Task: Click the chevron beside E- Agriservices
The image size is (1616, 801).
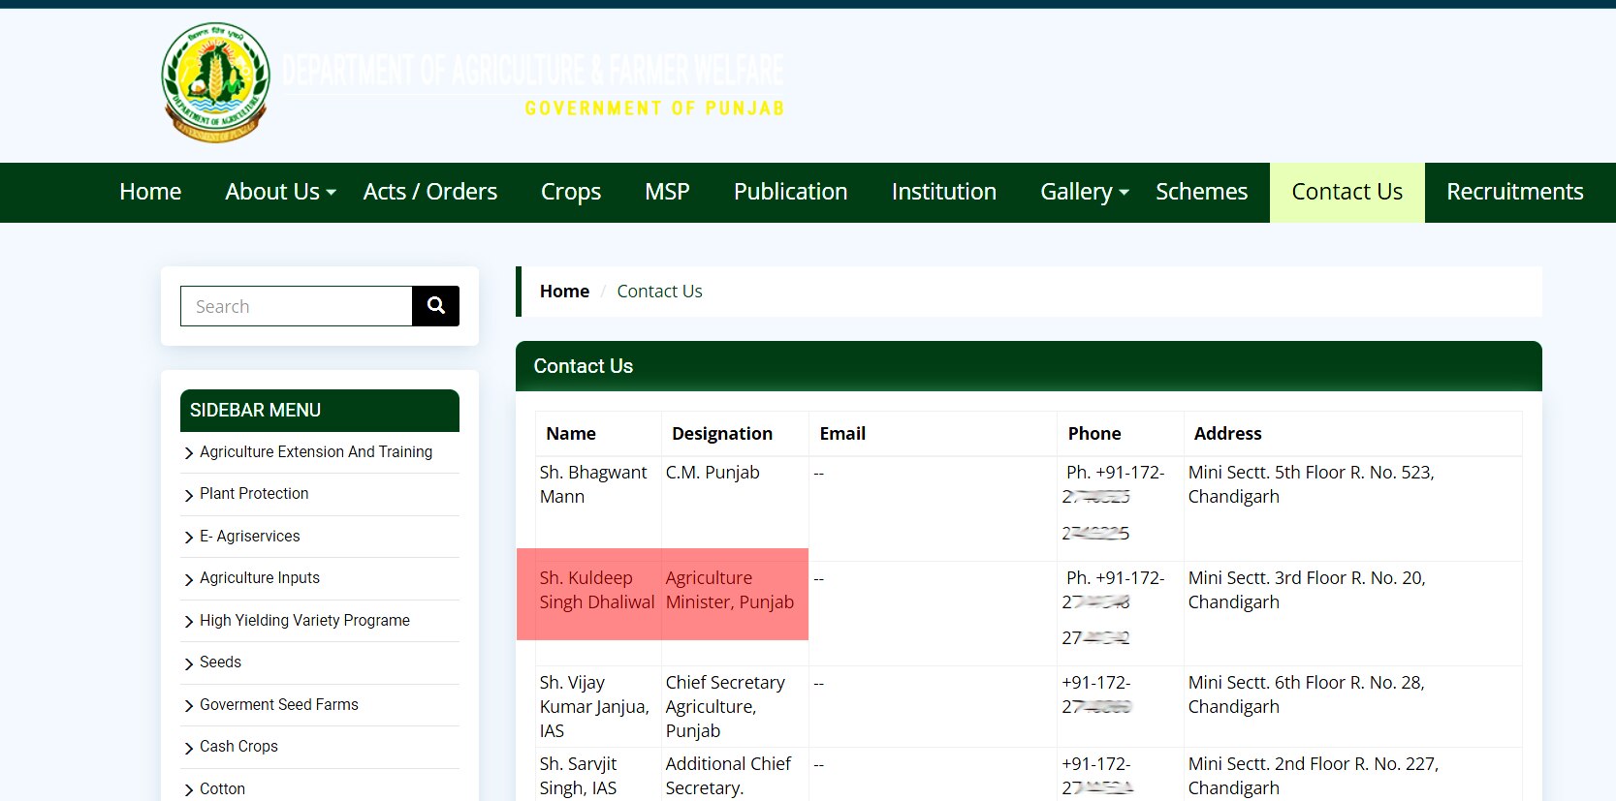Action: point(189,538)
